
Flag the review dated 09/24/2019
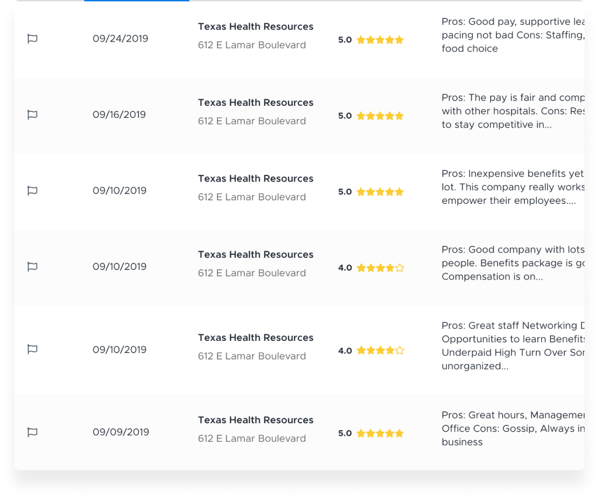click(x=32, y=38)
